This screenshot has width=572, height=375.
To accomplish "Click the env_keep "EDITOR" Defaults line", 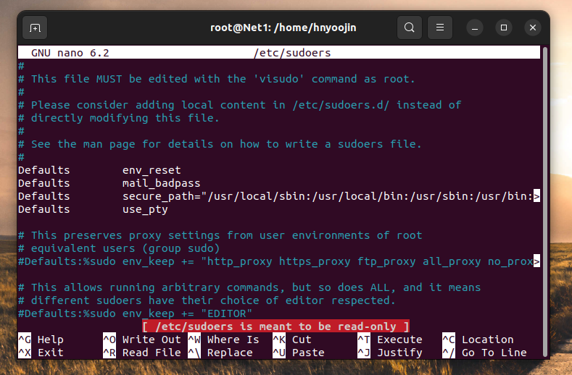I will click(x=135, y=313).
